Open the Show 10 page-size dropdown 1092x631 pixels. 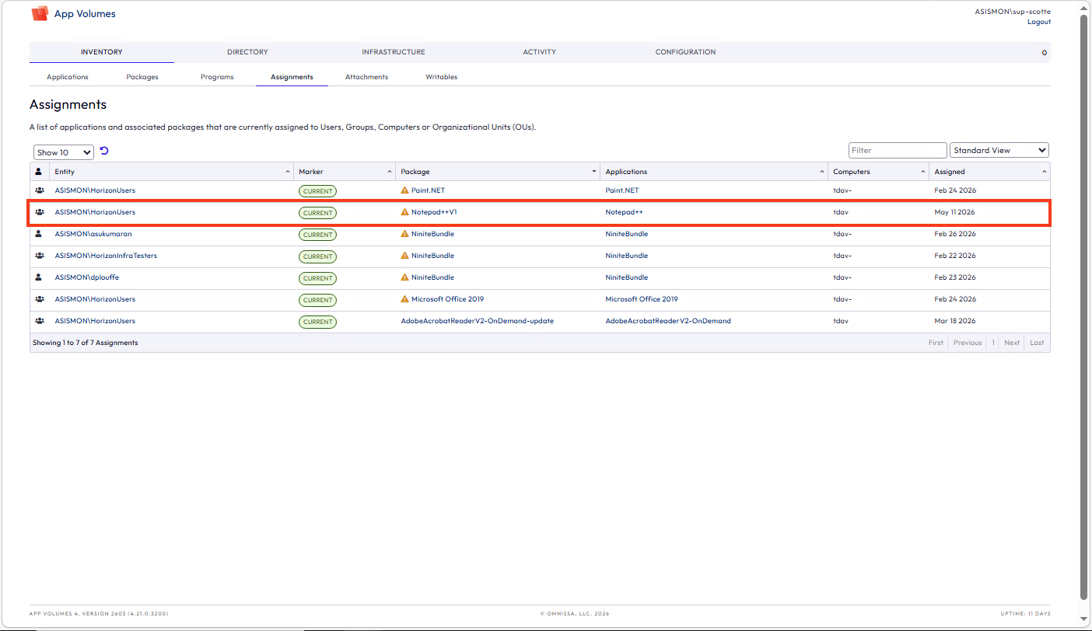pos(64,152)
